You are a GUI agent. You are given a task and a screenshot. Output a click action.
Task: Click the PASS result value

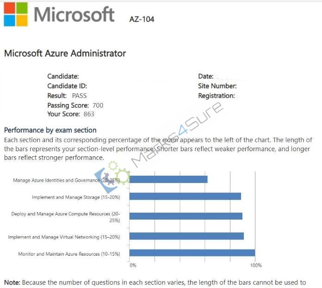pyautogui.click(x=79, y=96)
